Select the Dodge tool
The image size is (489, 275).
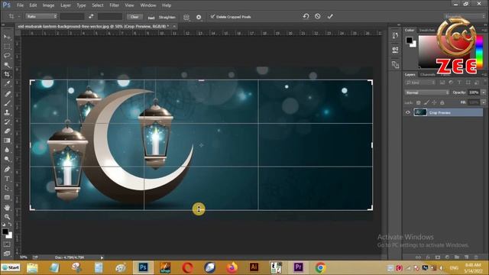7,160
